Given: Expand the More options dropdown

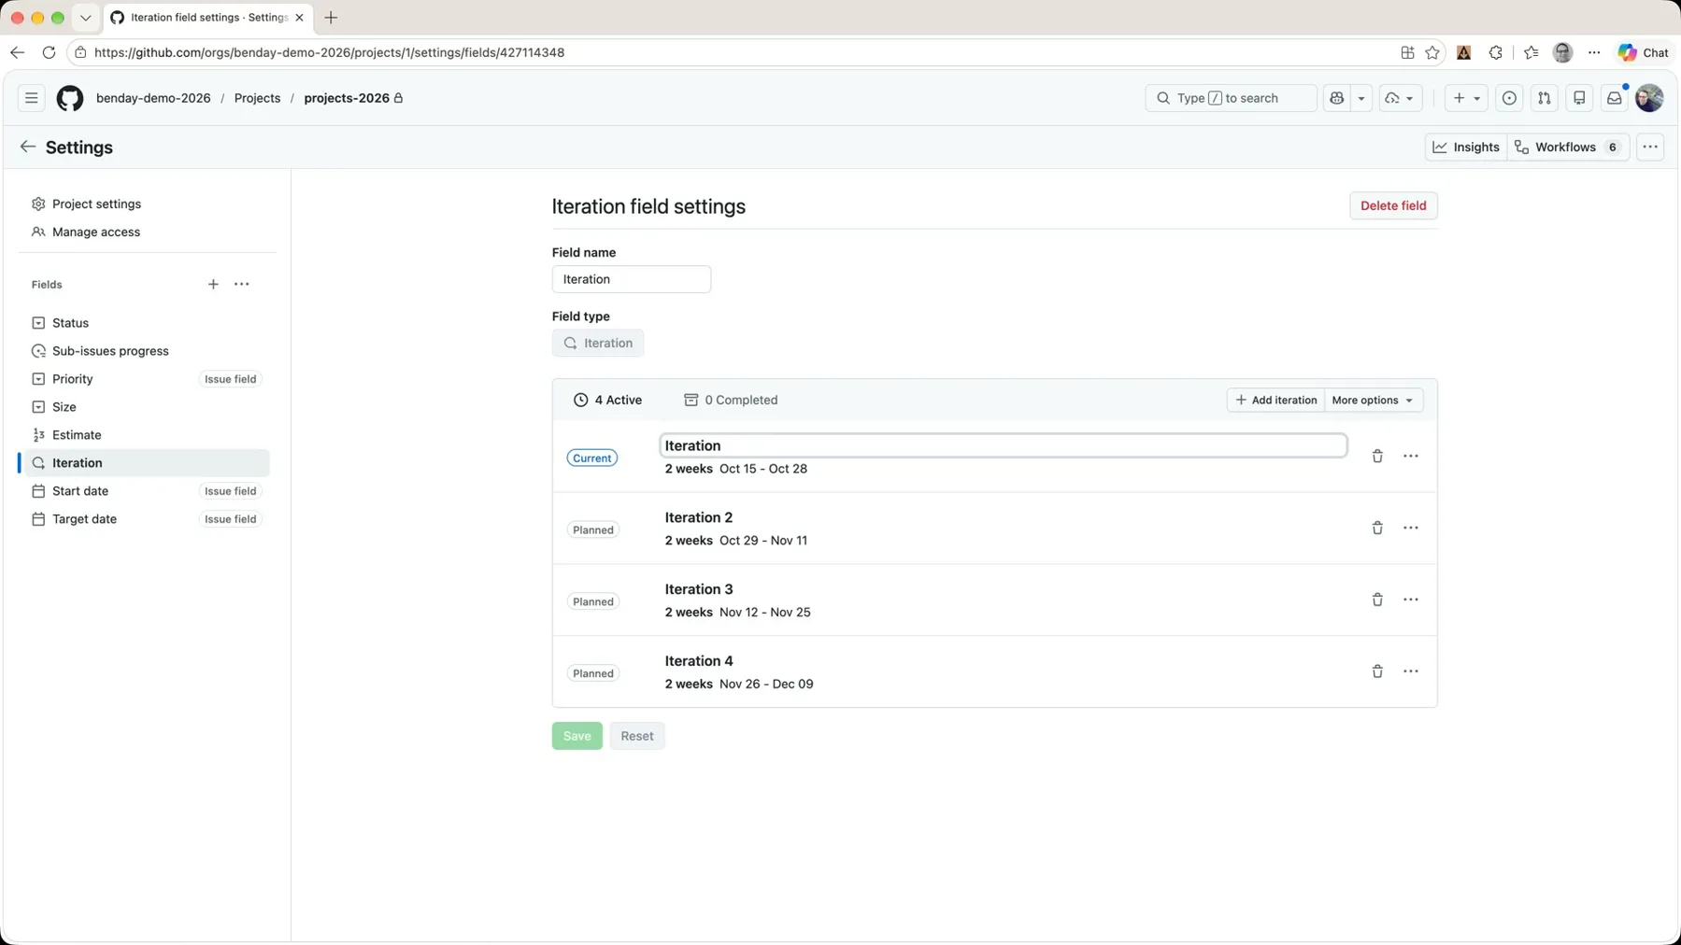Looking at the screenshot, I should [1374, 400].
